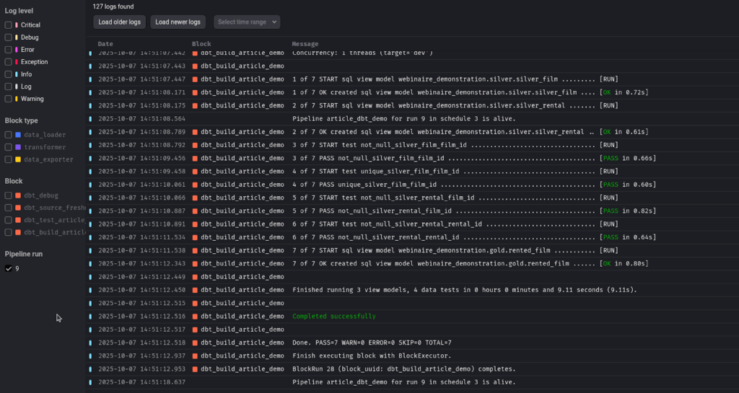Open the green "Completed successfully" log entry
This screenshot has width=739, height=393.
(333, 317)
